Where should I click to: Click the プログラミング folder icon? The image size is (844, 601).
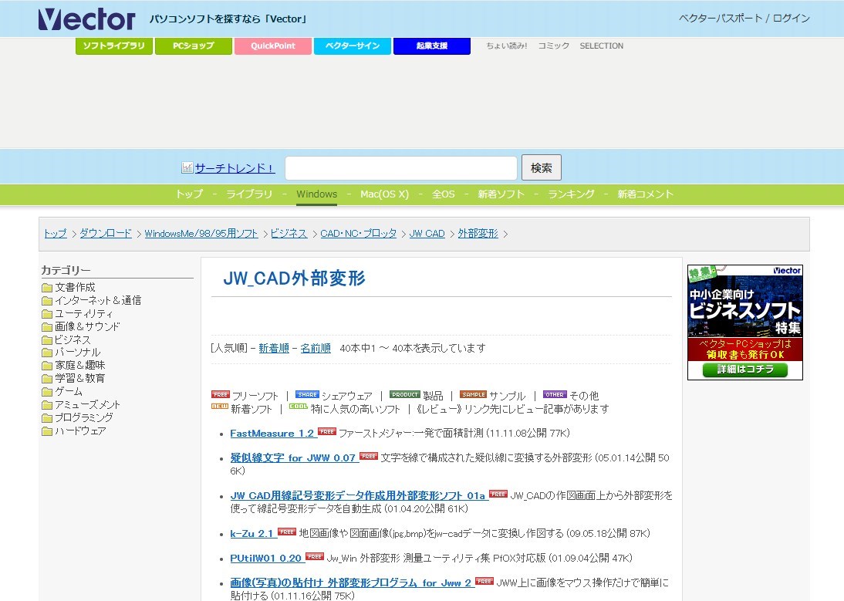click(47, 418)
